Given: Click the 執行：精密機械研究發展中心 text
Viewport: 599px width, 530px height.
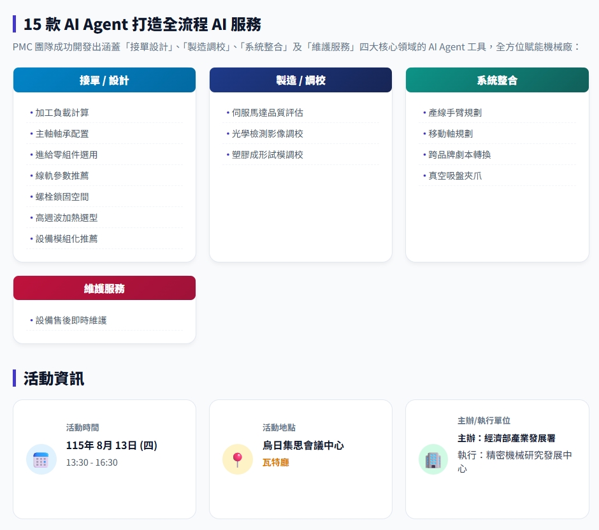Looking at the screenshot, I should point(515,462).
